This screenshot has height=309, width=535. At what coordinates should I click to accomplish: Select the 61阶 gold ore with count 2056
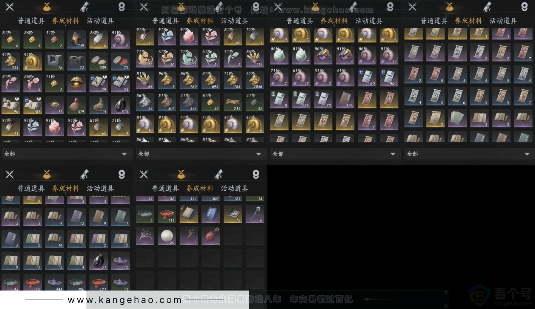[x=255, y=80]
